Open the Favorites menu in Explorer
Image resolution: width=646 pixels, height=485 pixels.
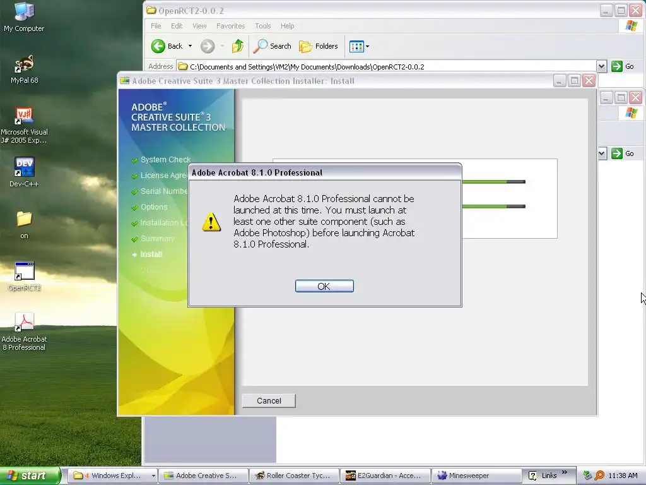coord(231,26)
